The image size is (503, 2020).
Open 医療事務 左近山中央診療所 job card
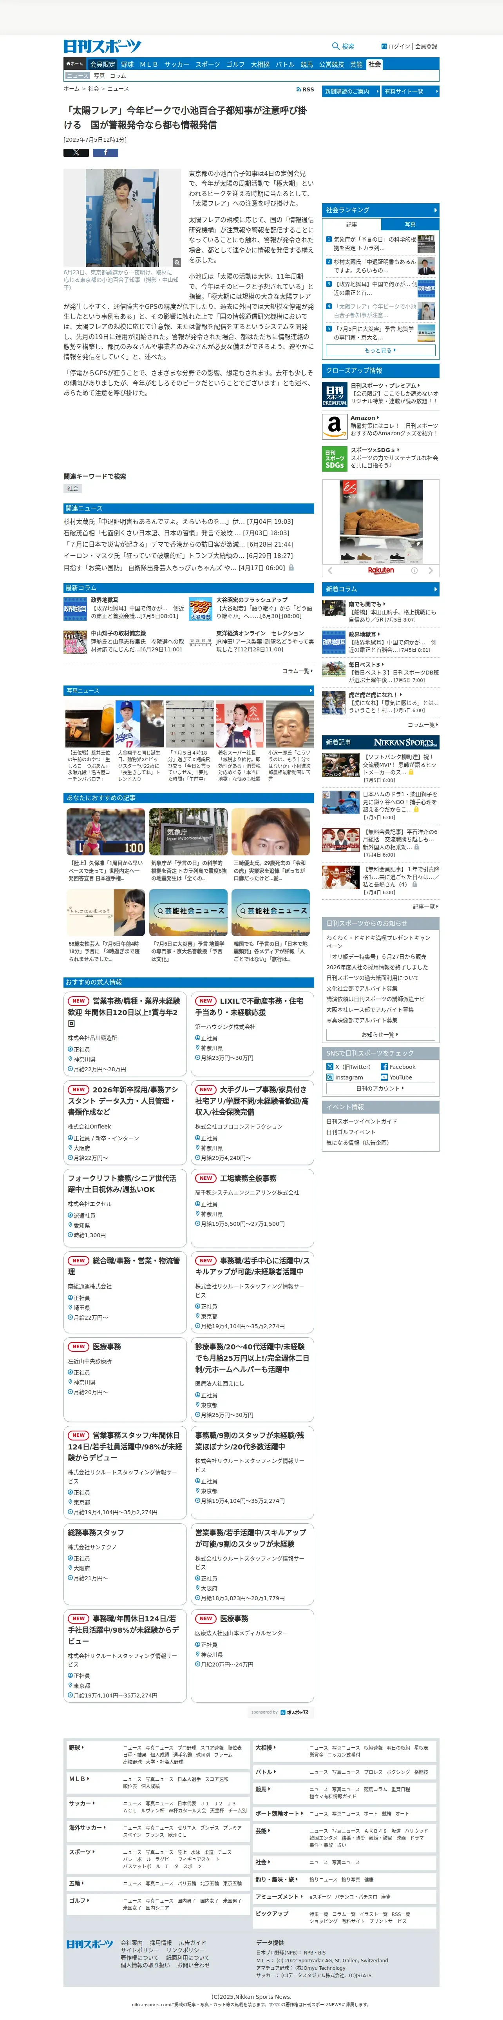coord(125,1379)
